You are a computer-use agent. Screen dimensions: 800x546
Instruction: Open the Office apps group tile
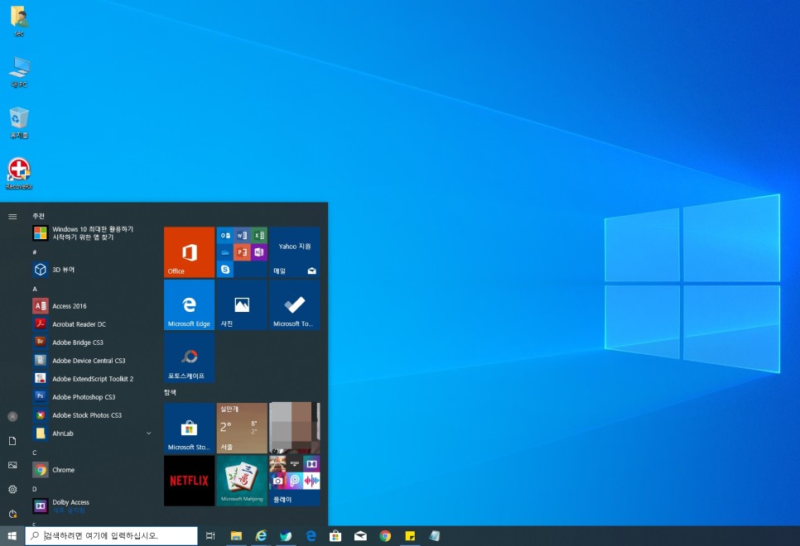pos(242,251)
